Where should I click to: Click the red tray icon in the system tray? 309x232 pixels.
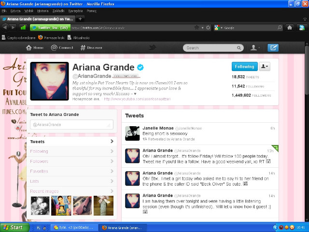tap(281, 228)
